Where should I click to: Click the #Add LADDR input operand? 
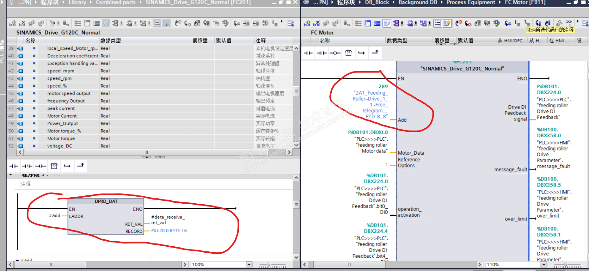point(54,215)
